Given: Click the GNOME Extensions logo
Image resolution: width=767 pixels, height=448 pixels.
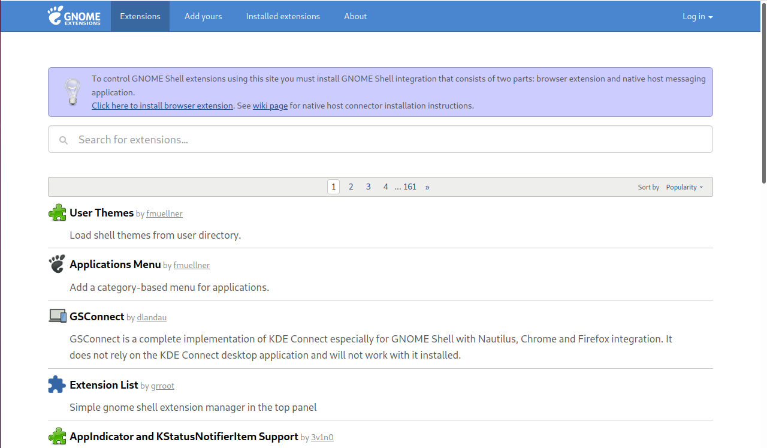Looking at the screenshot, I should [x=74, y=16].
